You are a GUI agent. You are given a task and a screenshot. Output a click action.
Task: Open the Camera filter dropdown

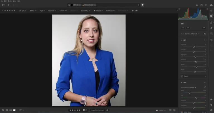pos(63,11)
